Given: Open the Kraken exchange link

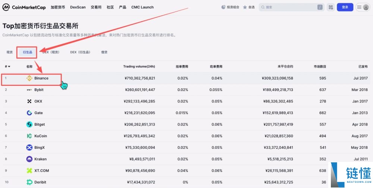Looking at the screenshot, I should (x=40, y=159).
